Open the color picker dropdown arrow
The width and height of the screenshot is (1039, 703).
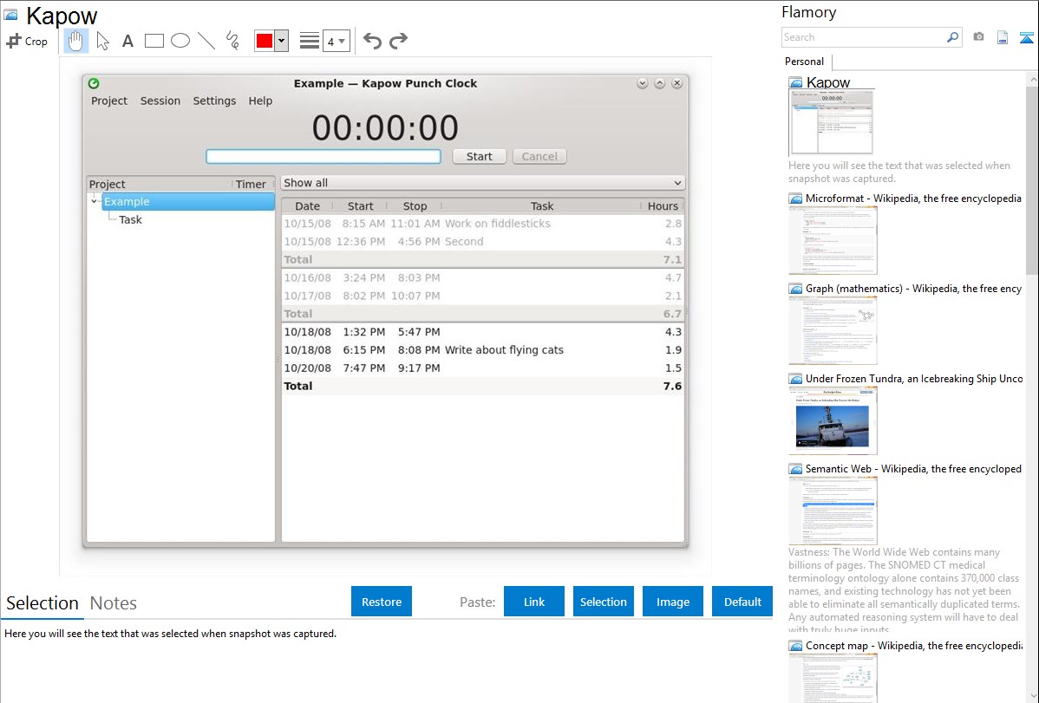click(x=282, y=41)
